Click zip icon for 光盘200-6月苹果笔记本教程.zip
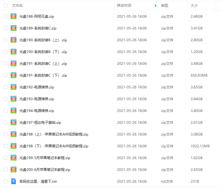Viewport: 221px width, 188px height. tap(14, 170)
